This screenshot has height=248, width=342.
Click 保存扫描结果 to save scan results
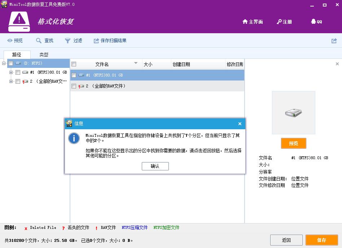click(x=110, y=40)
